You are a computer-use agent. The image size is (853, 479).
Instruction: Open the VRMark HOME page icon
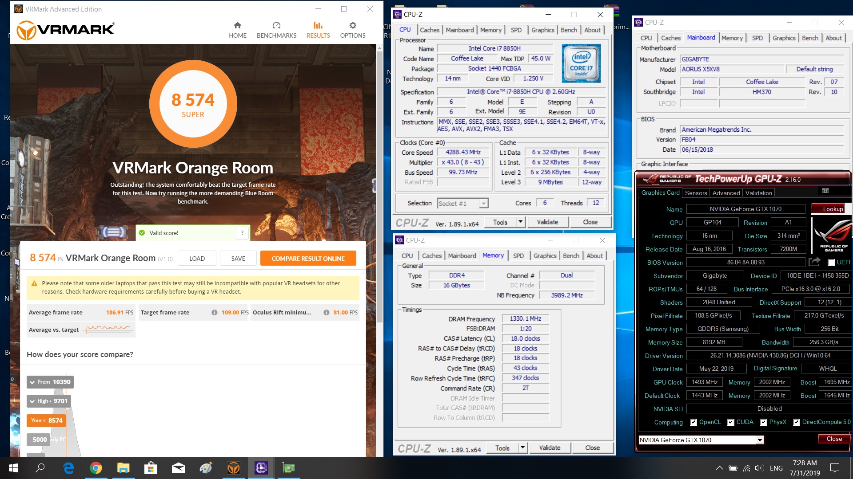point(237,25)
